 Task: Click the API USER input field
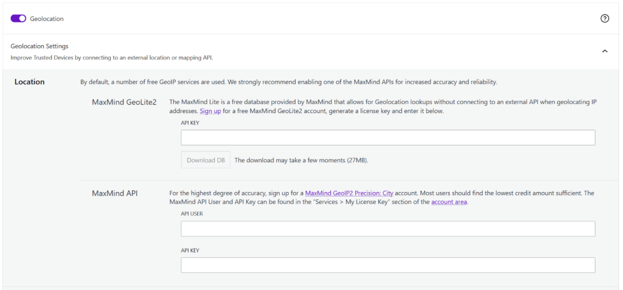[x=388, y=229]
